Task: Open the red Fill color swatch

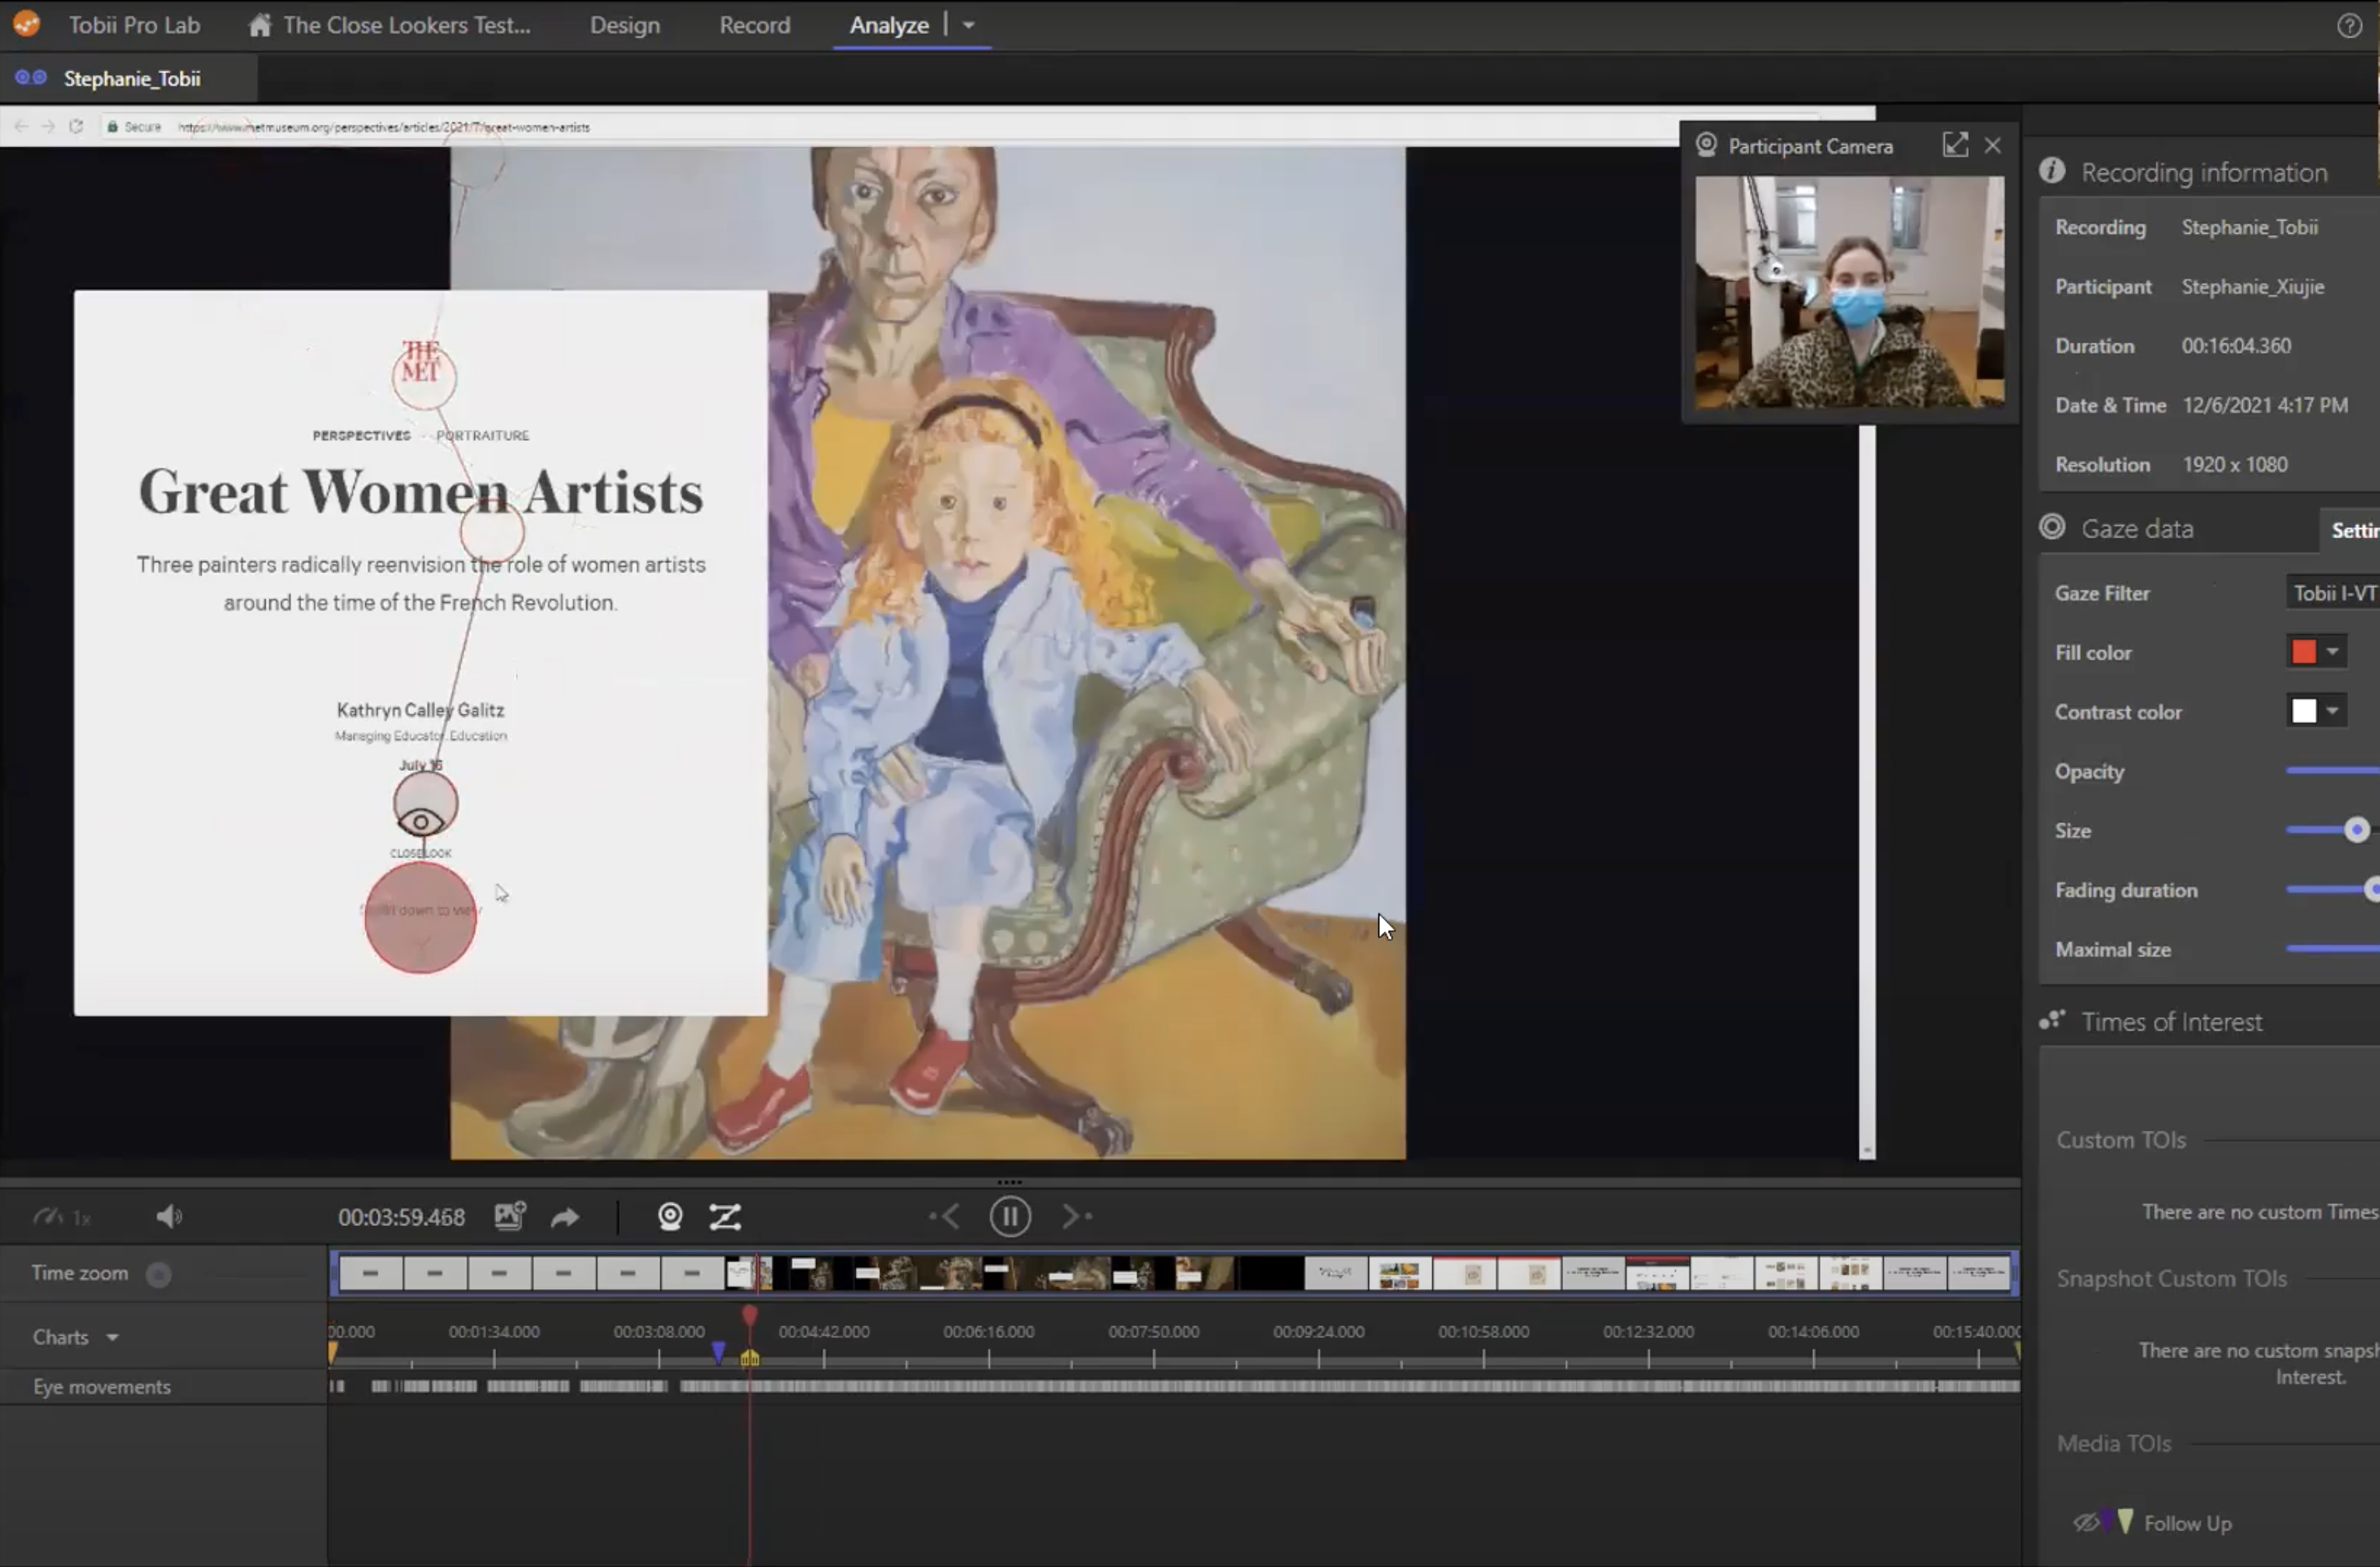Action: coord(2304,652)
